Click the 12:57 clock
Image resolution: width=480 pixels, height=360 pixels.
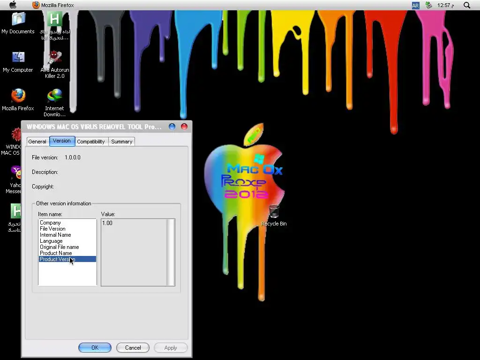tap(445, 5)
